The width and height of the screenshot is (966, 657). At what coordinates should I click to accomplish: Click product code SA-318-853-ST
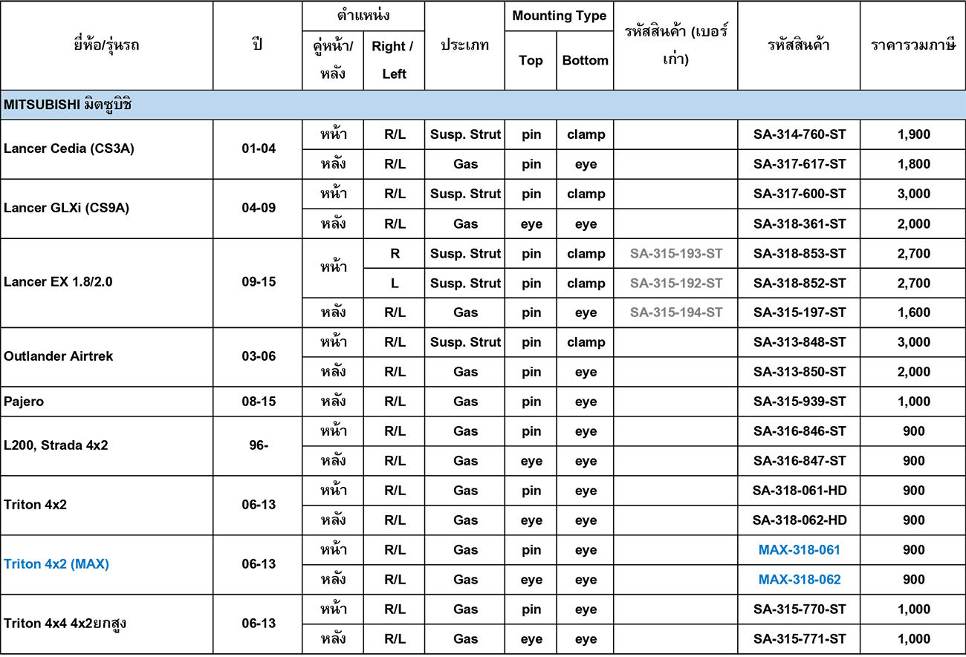(x=800, y=253)
